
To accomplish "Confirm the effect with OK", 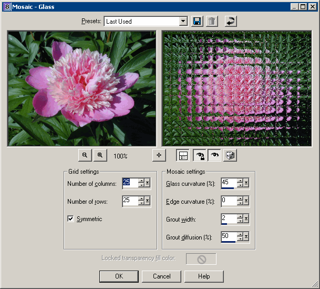I will tap(119, 276).
